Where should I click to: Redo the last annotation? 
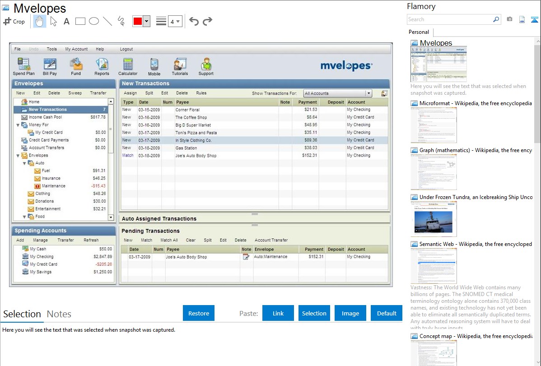[207, 21]
